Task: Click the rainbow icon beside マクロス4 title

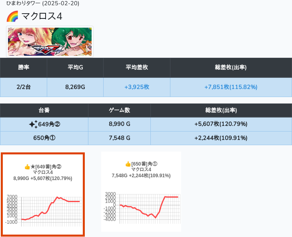Action: click(13, 16)
